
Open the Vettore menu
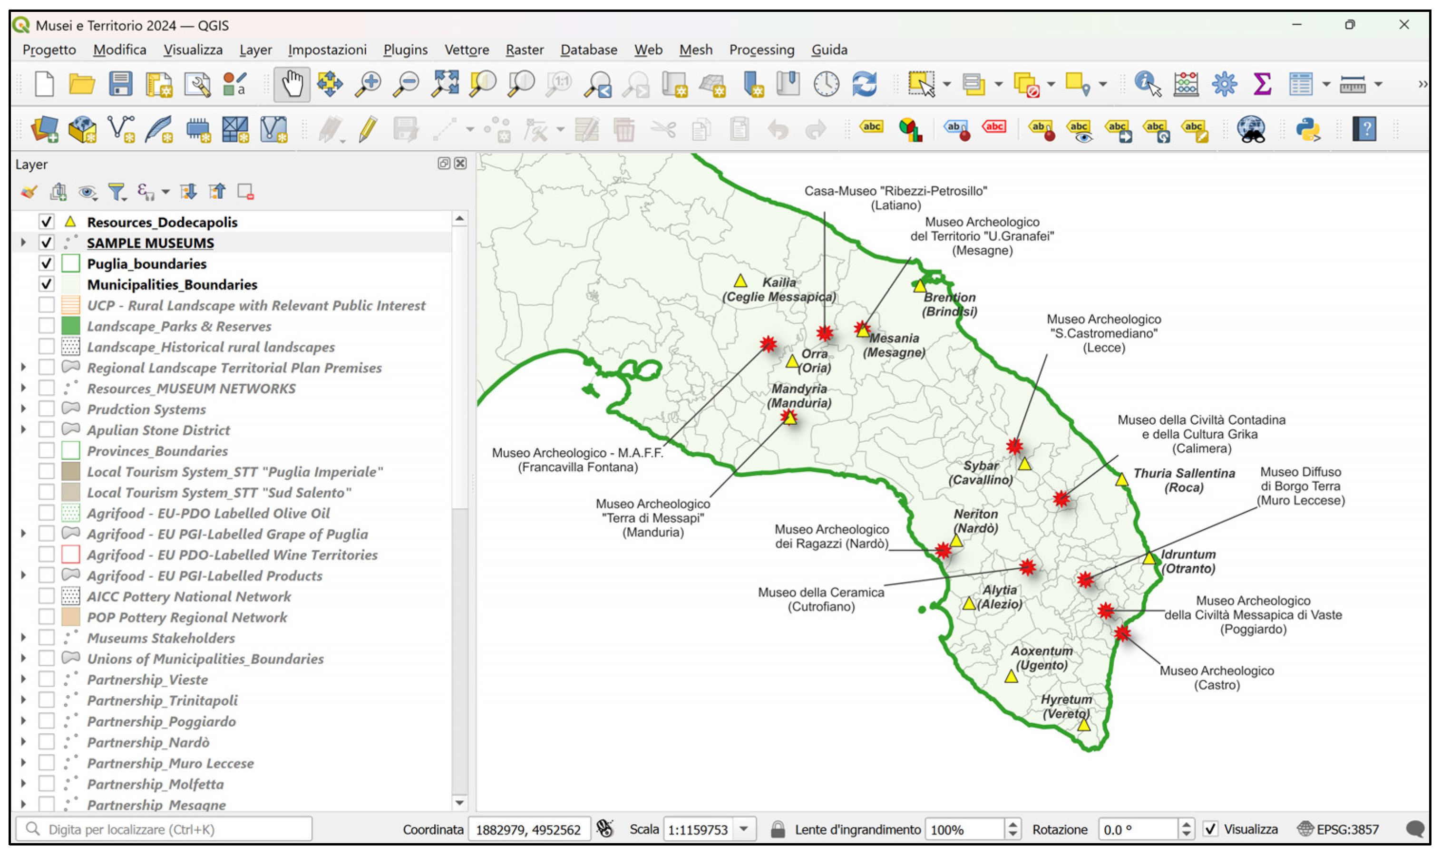[x=466, y=50]
